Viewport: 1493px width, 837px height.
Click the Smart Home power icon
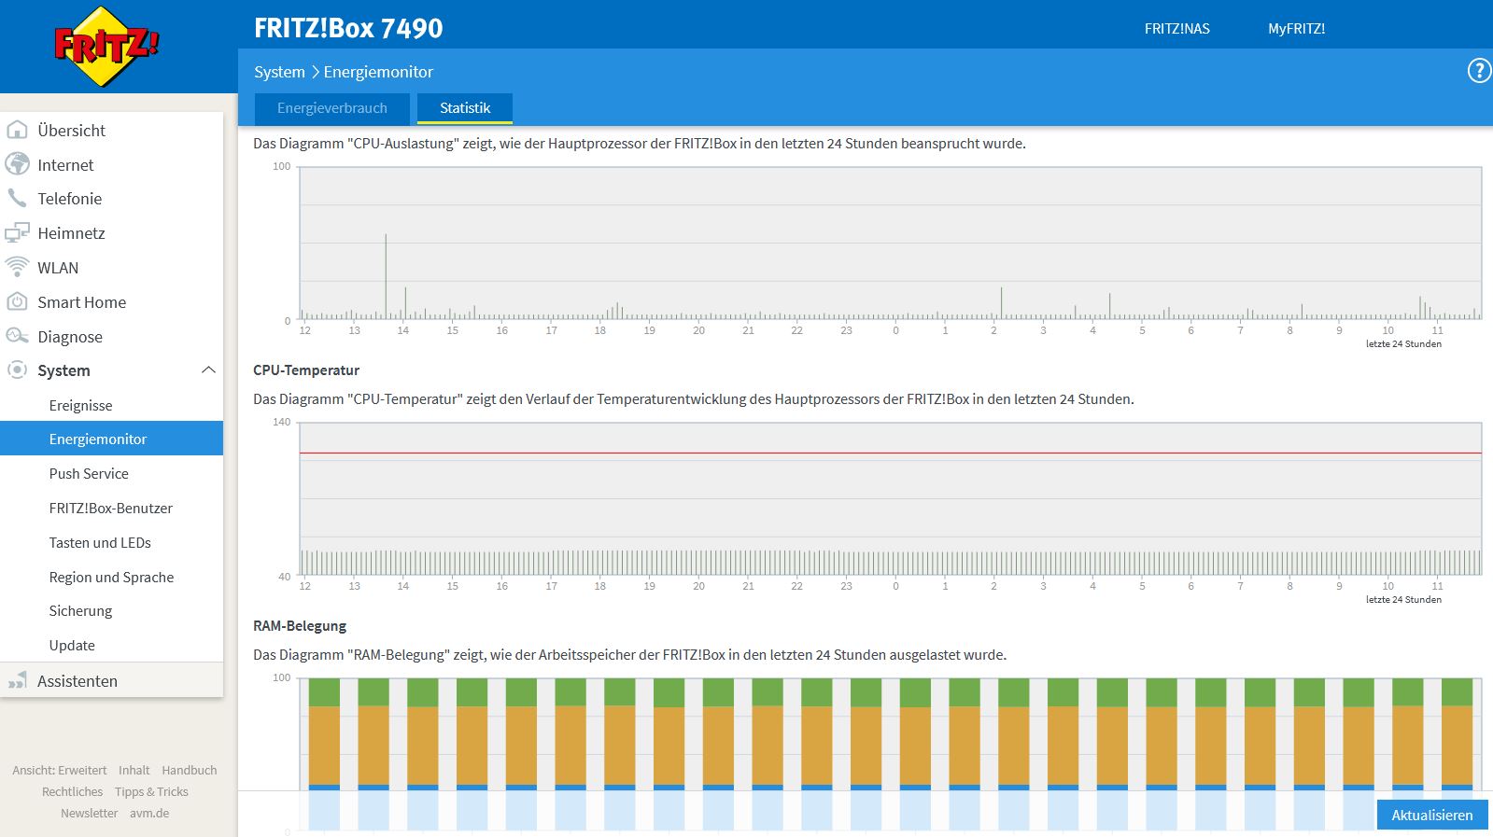point(17,301)
